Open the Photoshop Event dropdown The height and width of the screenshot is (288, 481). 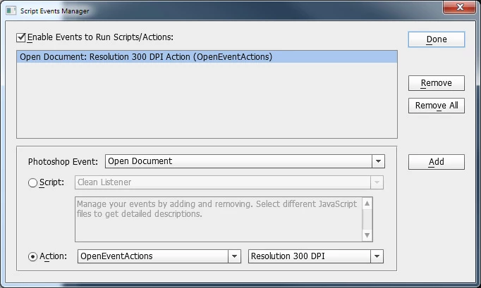click(x=245, y=161)
